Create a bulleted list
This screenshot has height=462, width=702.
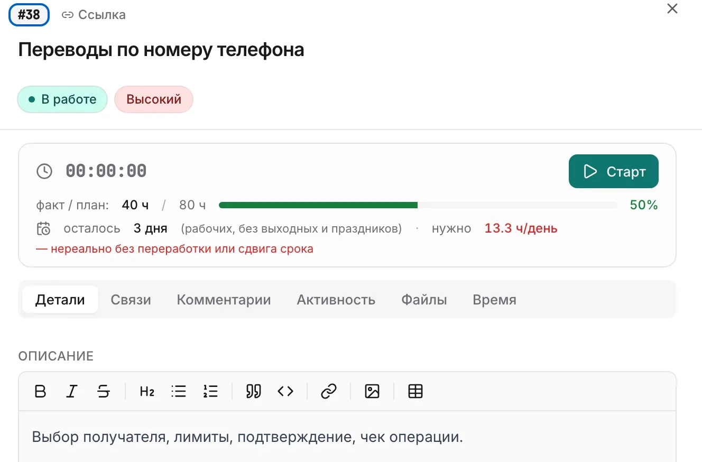[x=179, y=391]
